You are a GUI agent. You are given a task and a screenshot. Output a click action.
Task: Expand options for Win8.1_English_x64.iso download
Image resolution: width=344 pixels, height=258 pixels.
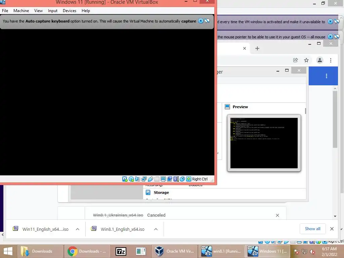tap(156, 229)
